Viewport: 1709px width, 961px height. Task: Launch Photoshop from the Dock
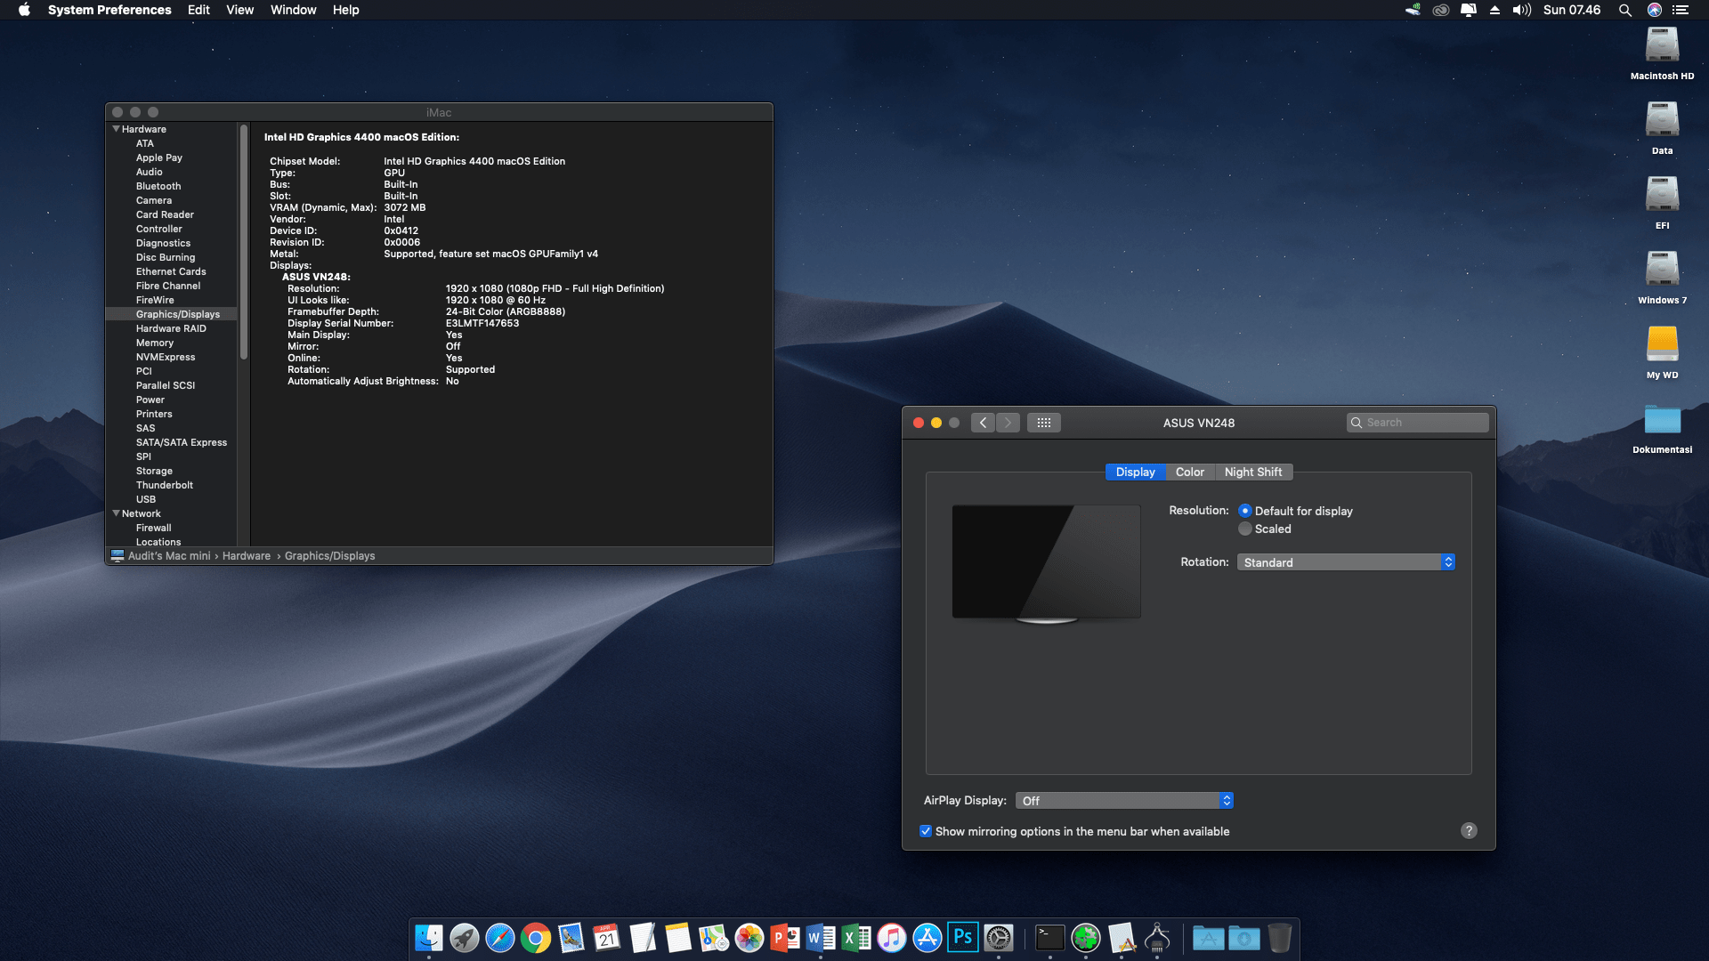(963, 938)
